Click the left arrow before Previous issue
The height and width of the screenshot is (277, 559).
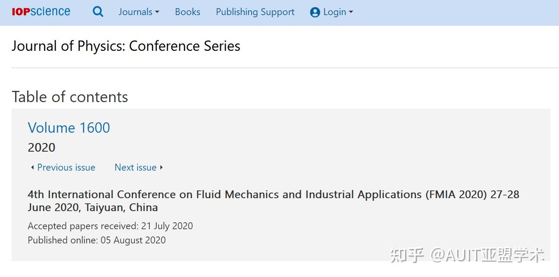tap(32, 167)
